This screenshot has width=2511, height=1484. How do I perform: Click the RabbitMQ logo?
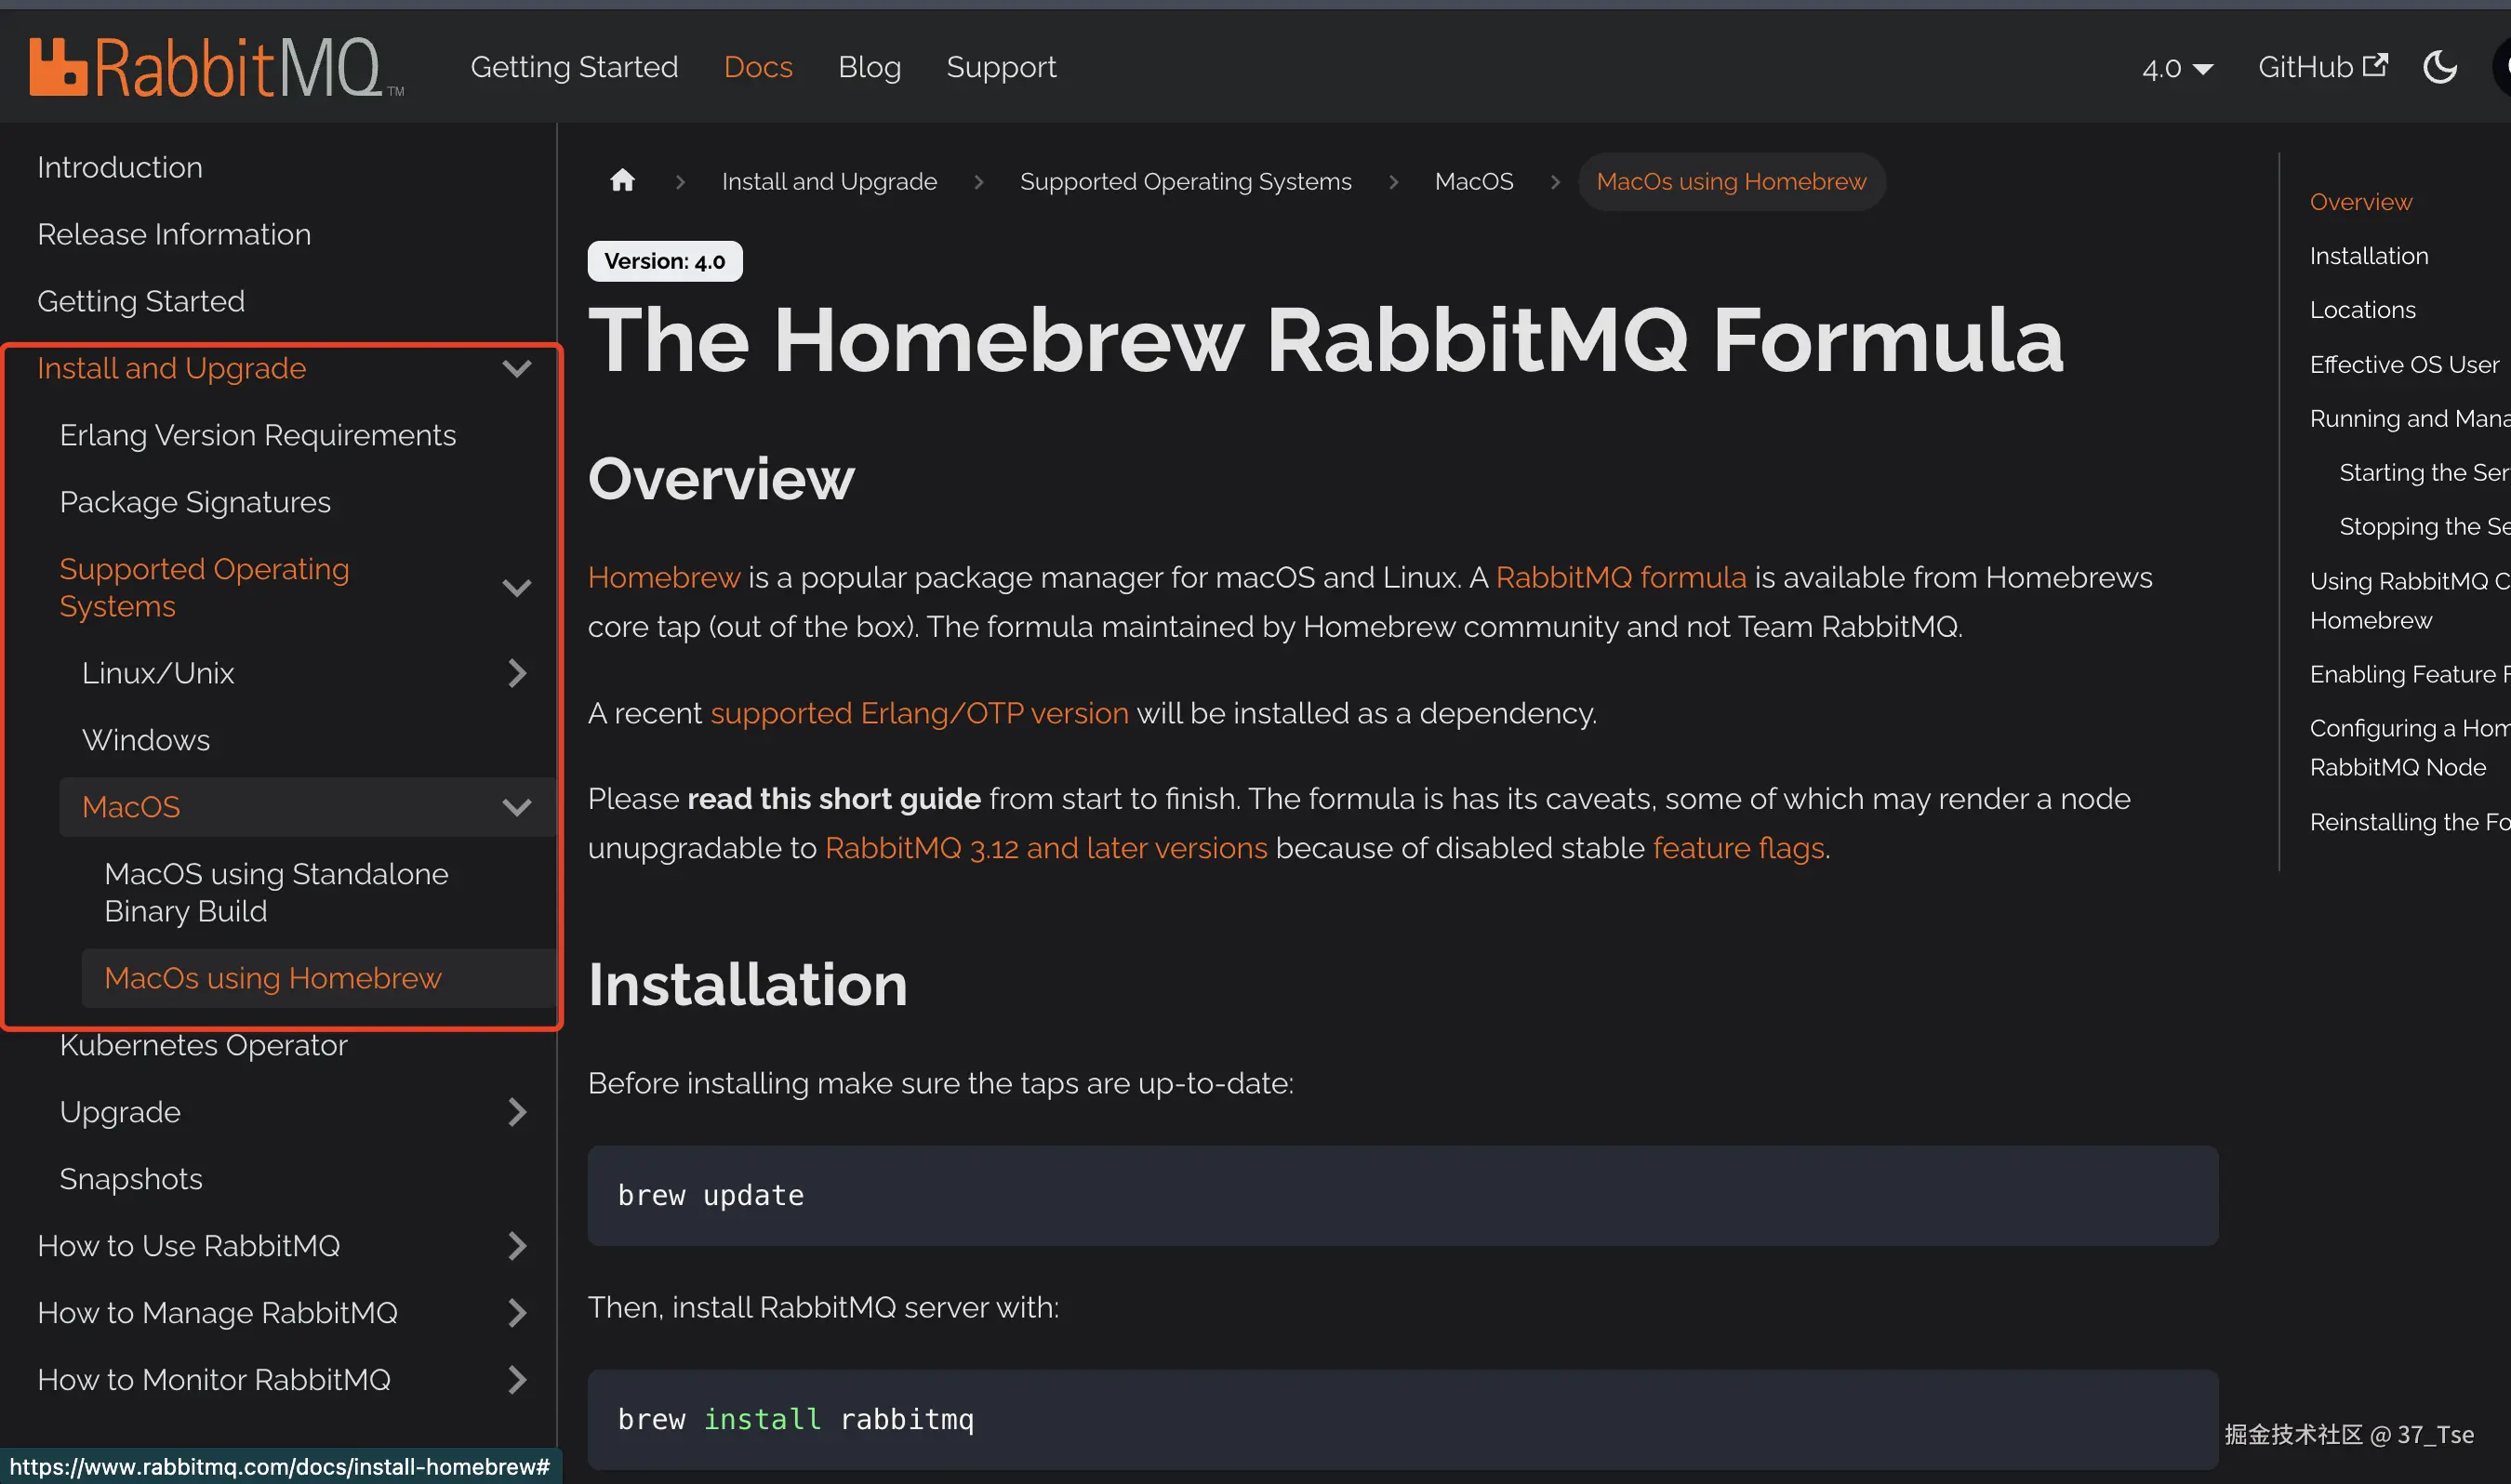point(215,67)
